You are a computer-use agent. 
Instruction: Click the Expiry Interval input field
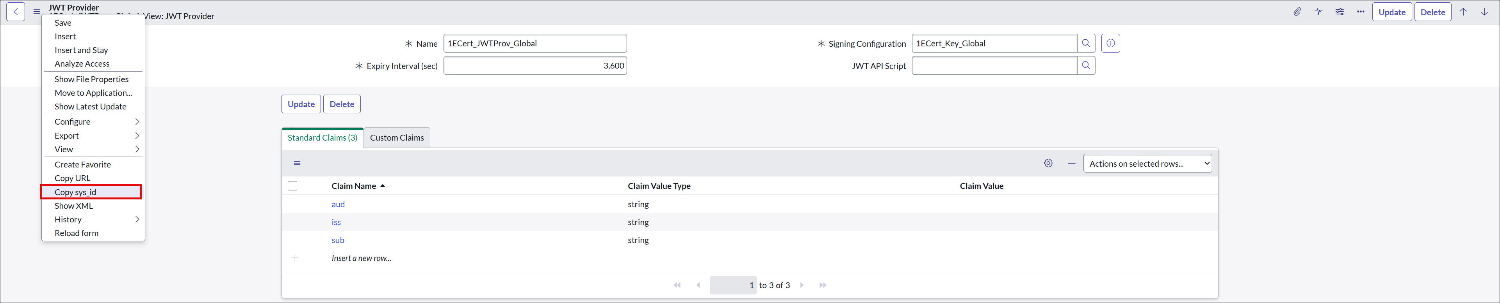pos(534,65)
